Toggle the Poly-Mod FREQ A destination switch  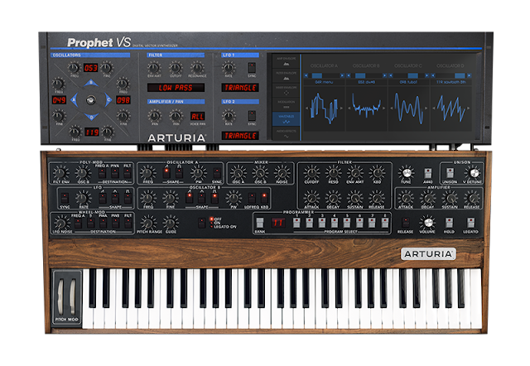[x=102, y=173]
